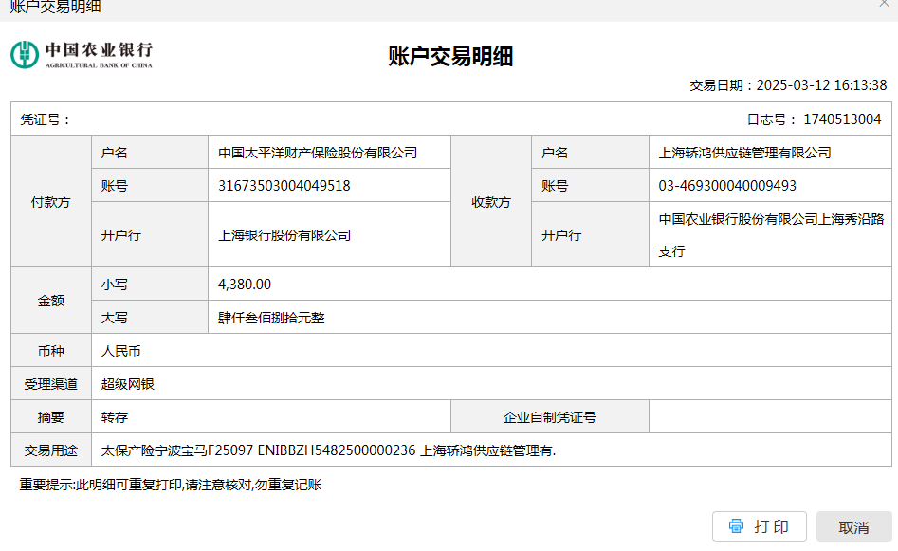The width and height of the screenshot is (898, 551).
Task: Click the Agricultural Bank of China logo
Action: [x=82, y=54]
